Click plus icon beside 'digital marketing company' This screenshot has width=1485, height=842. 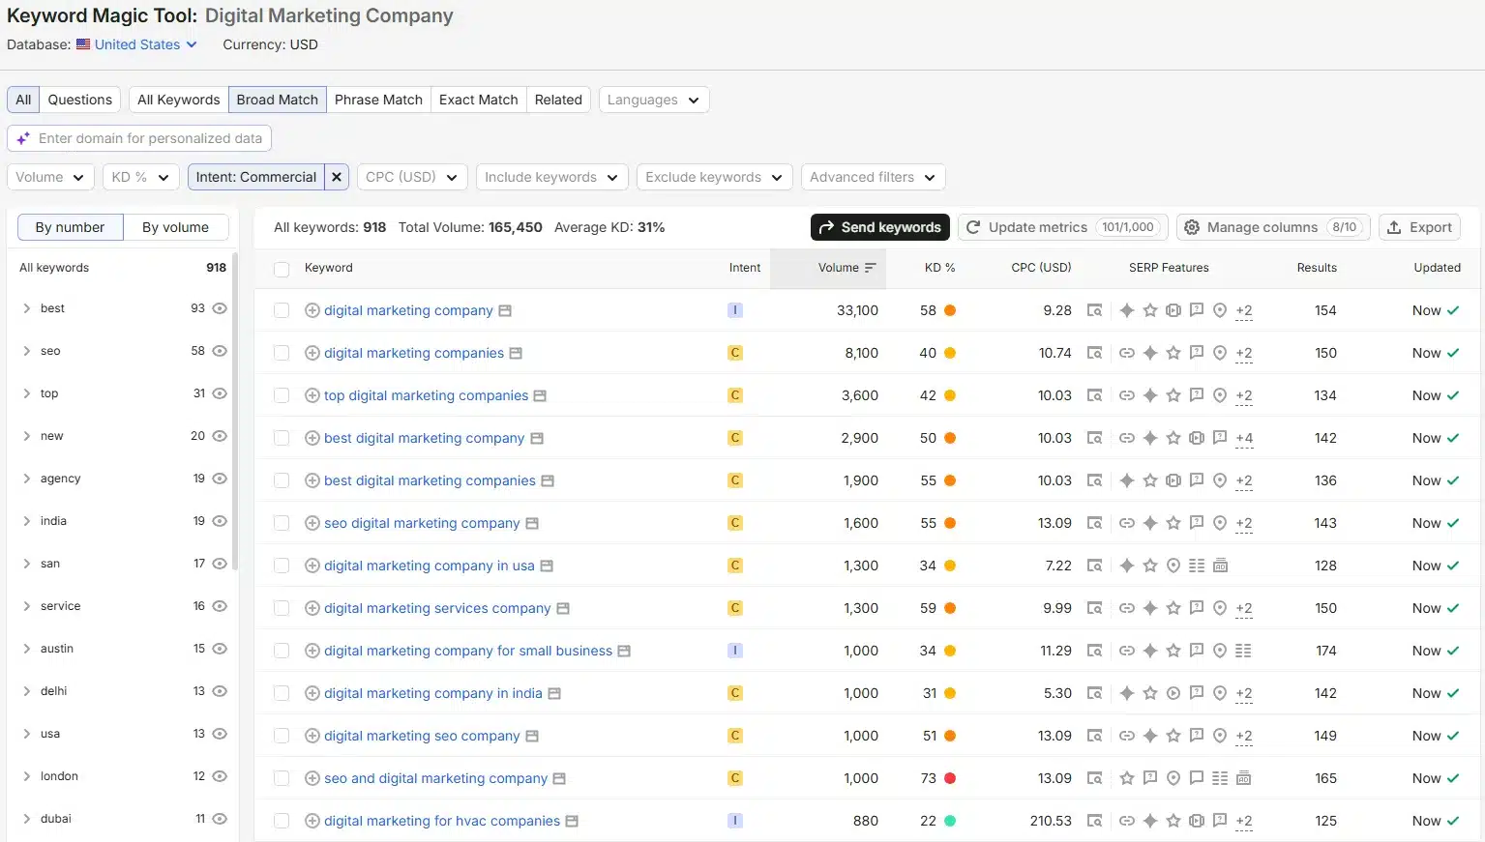coord(312,310)
